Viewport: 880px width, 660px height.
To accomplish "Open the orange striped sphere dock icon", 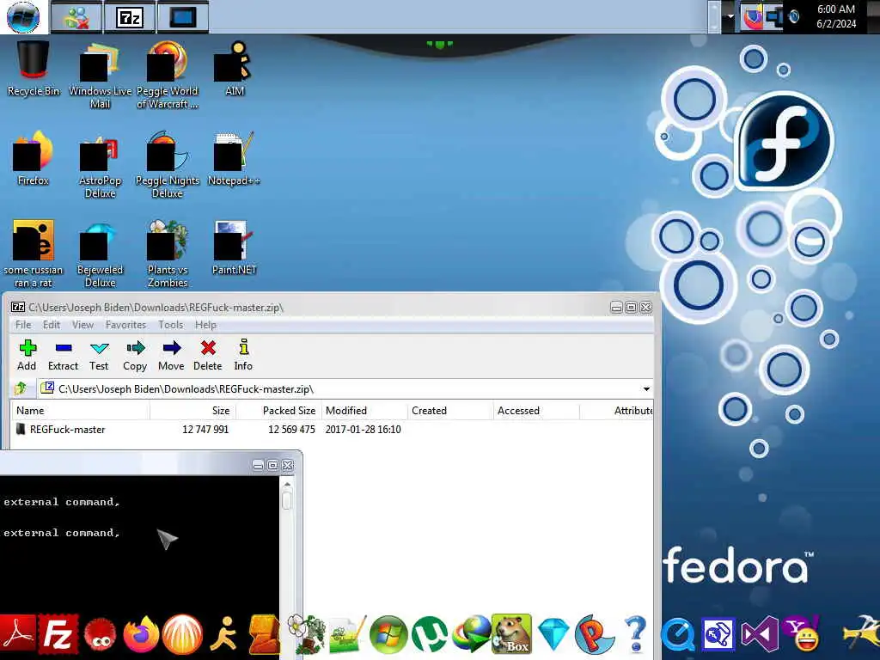I will point(182,635).
